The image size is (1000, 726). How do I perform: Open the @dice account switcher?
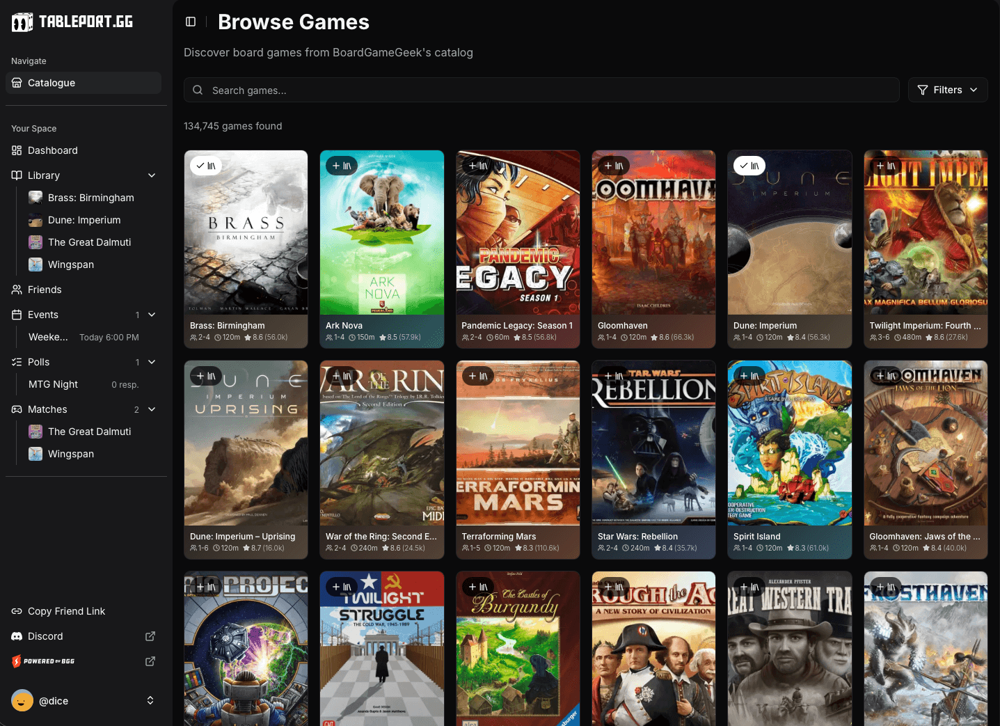pos(84,700)
